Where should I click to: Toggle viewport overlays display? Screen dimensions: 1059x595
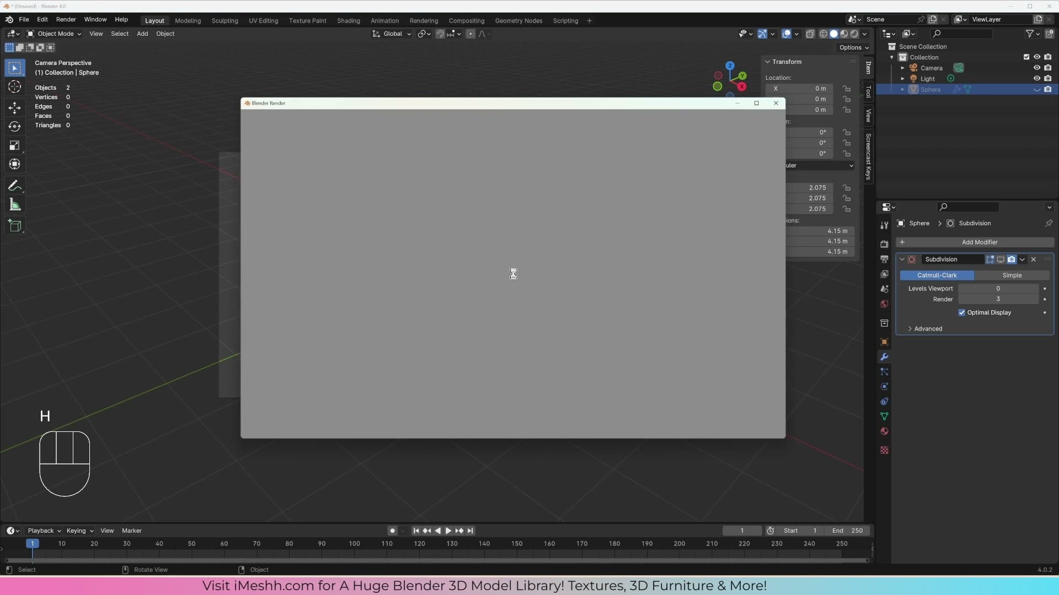click(x=787, y=34)
